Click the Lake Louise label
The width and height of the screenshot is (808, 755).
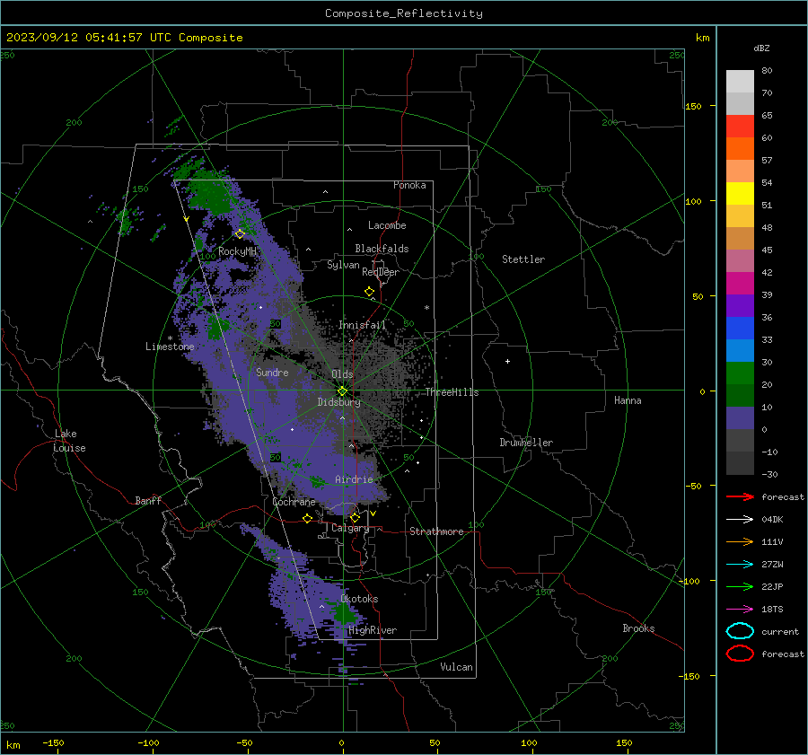click(x=69, y=441)
